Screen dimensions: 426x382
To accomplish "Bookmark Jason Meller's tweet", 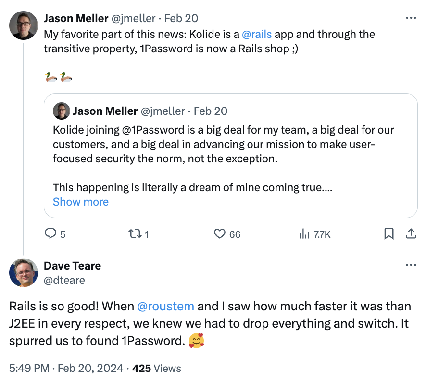I will click(x=389, y=234).
